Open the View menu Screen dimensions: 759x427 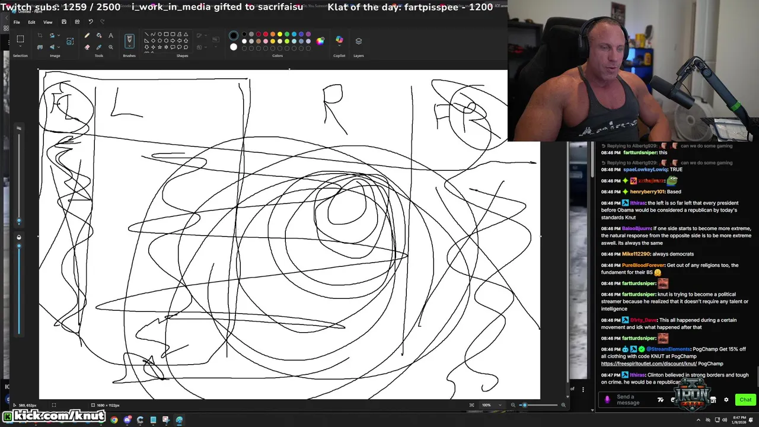[48, 22]
